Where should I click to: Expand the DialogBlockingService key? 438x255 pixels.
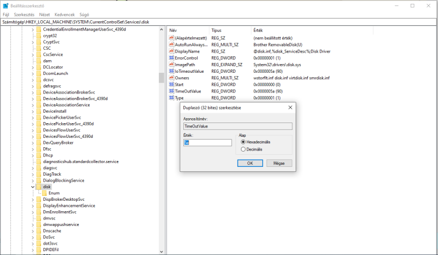33,181
